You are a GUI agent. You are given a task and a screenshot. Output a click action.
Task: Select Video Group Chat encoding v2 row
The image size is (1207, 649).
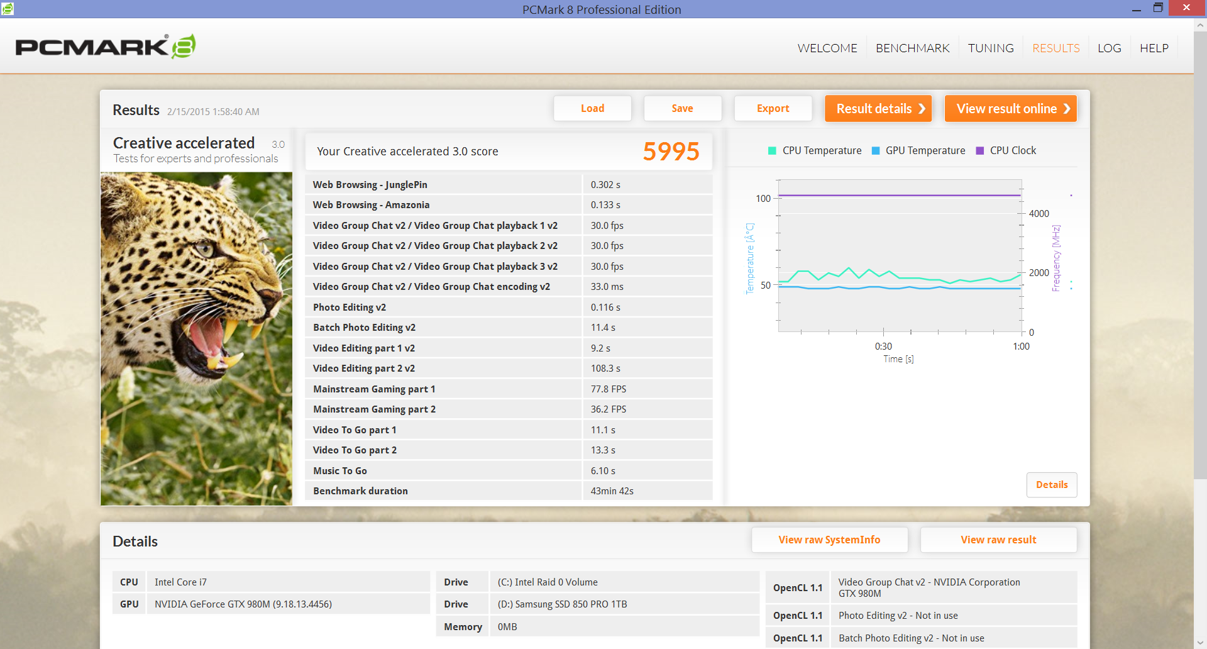coord(509,287)
